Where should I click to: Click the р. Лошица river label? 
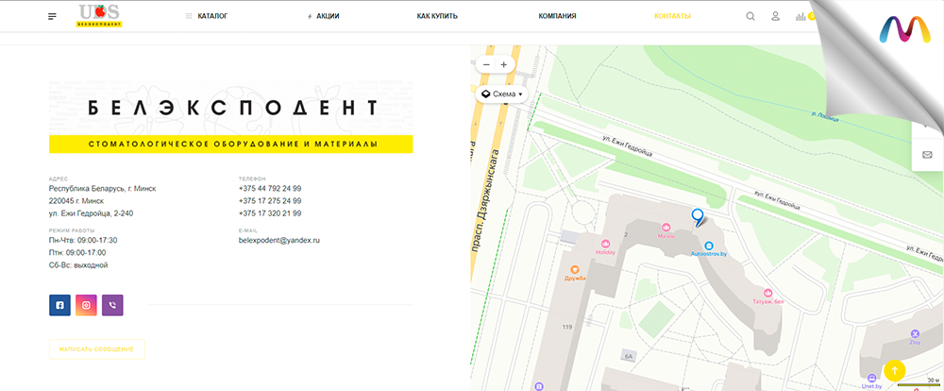[x=826, y=115]
